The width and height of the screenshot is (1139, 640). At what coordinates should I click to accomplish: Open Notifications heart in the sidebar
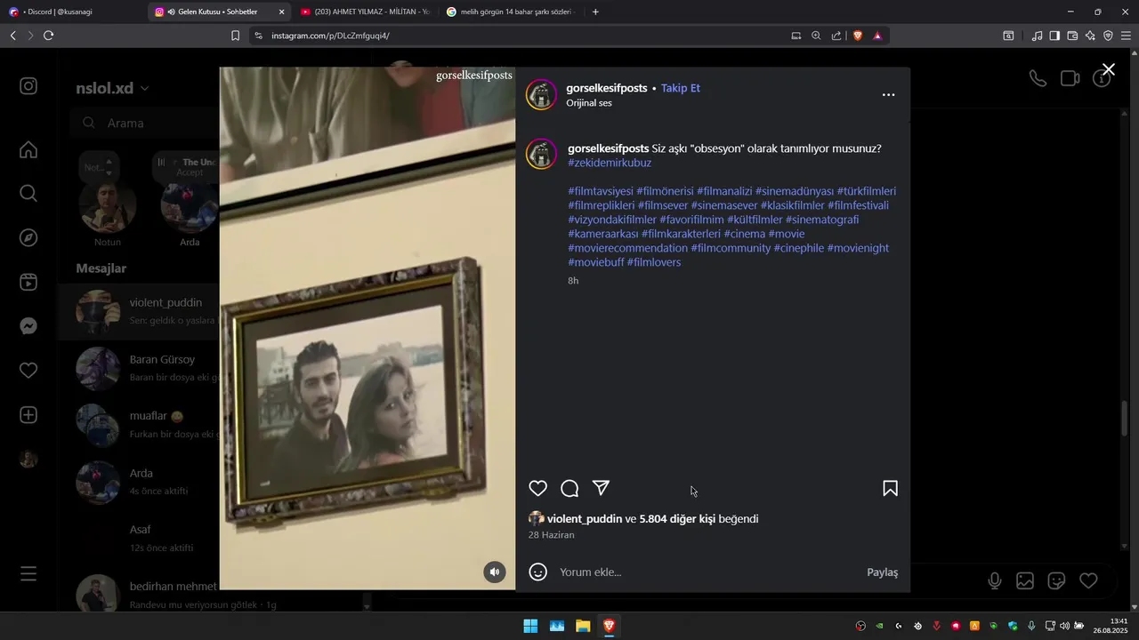pyautogui.click(x=28, y=371)
